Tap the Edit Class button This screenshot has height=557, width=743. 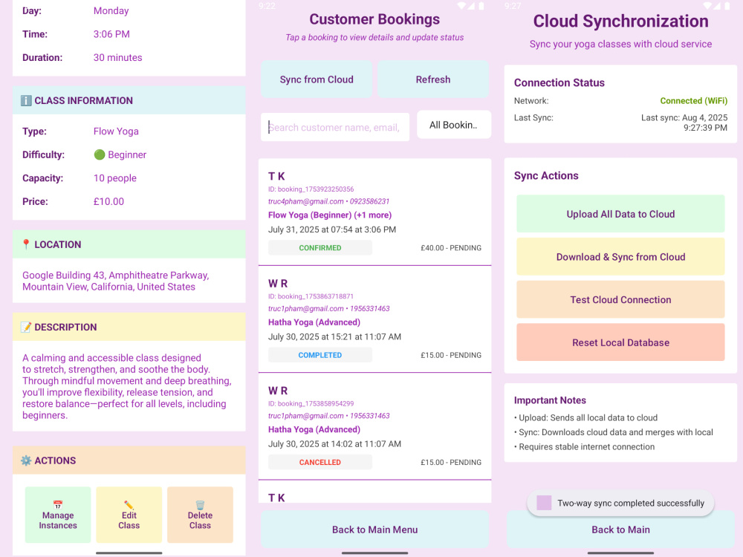[x=129, y=515]
